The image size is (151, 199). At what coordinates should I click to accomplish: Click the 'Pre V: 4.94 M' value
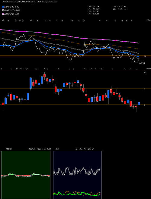tap(120, 9)
